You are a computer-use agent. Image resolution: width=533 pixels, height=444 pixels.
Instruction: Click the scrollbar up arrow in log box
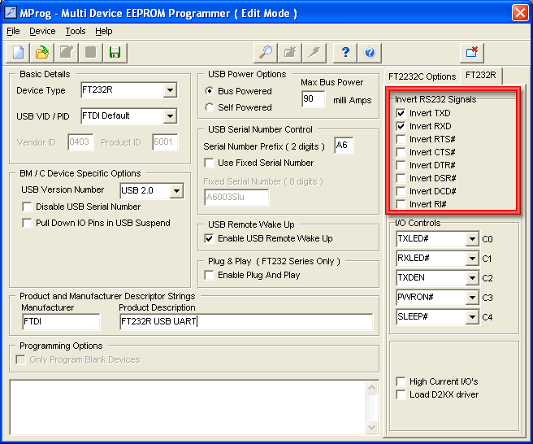pyautogui.click(x=371, y=388)
